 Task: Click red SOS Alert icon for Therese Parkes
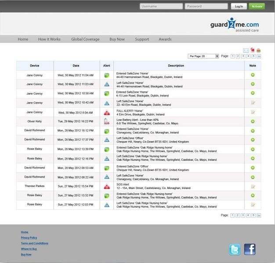point(107,187)
